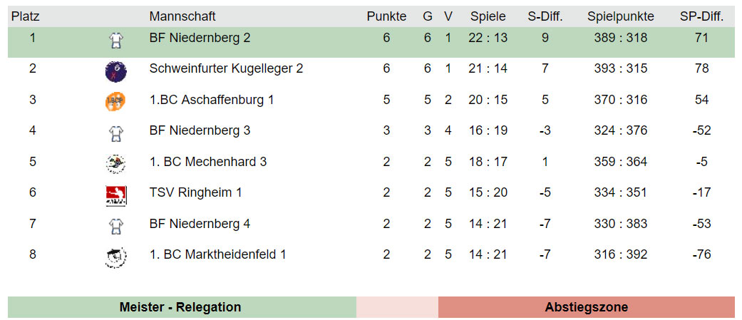Click the Punkte column header
This screenshot has width=742, height=320.
[x=386, y=16]
